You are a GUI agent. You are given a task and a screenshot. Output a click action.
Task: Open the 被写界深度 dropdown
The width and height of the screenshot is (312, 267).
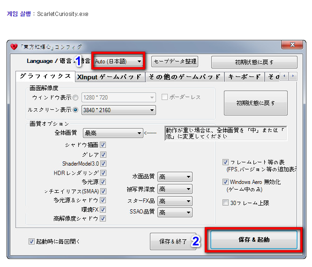pyautogui.click(x=175, y=189)
